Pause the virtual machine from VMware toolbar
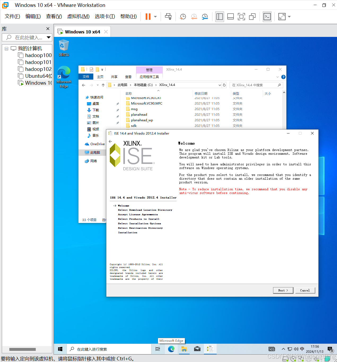This screenshot has height=362, width=337. pyautogui.click(x=148, y=16)
